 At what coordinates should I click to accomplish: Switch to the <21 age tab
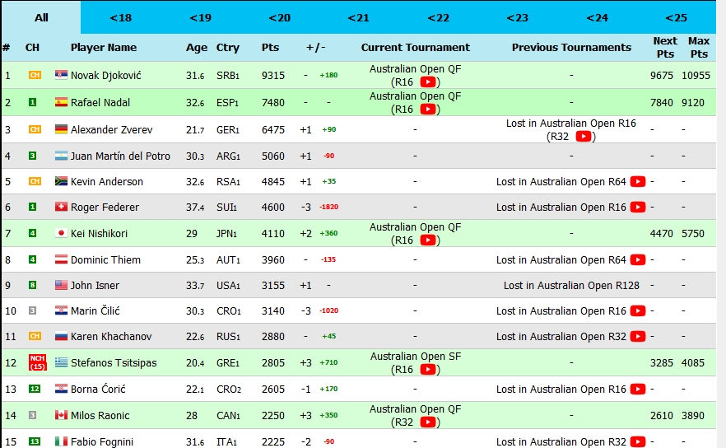(x=358, y=17)
